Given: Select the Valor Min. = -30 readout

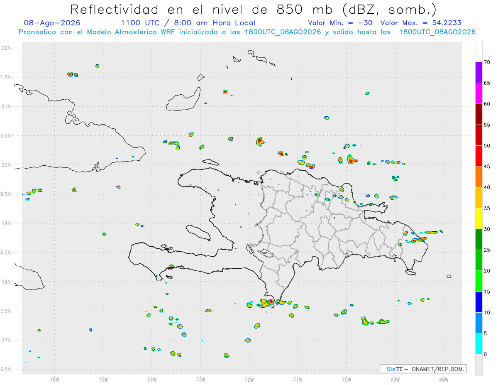Looking at the screenshot, I should 340,23.
